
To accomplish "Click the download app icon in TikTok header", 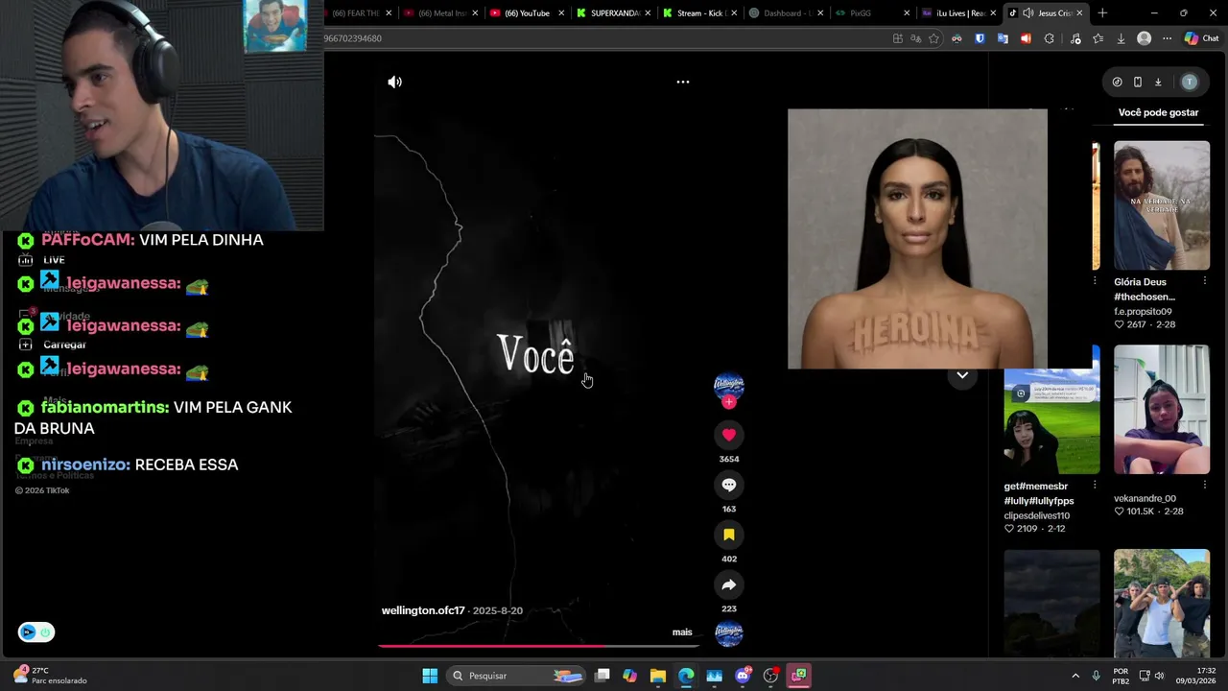I will [x=1158, y=82].
